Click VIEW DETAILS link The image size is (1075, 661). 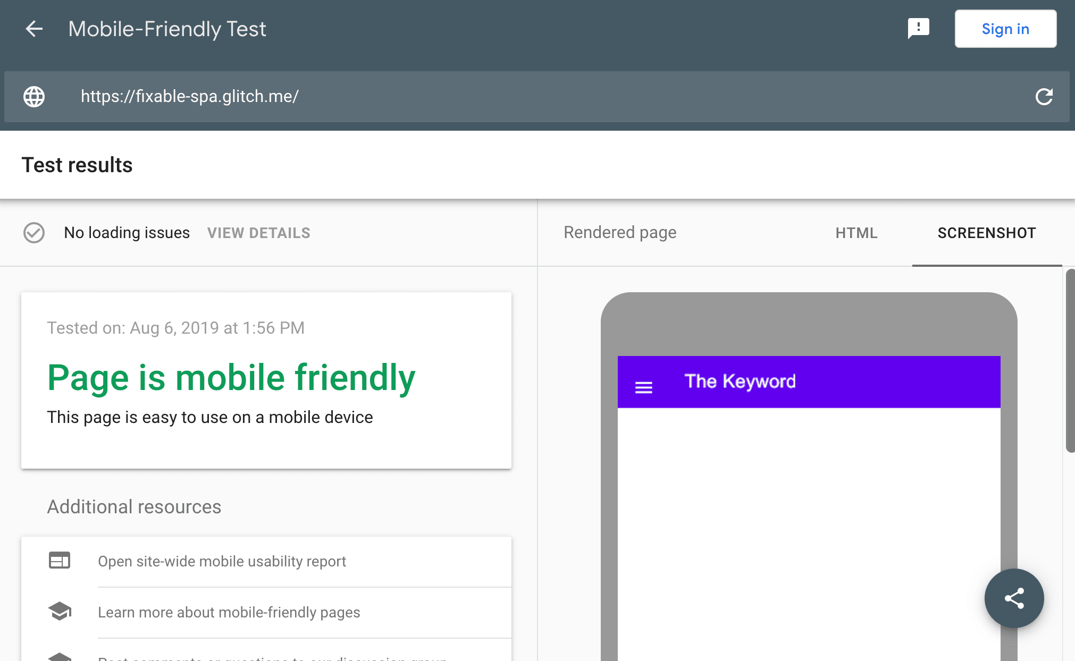[x=259, y=233]
